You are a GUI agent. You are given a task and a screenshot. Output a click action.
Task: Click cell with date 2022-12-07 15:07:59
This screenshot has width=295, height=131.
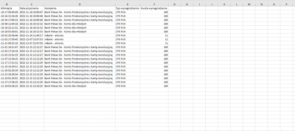31,43
